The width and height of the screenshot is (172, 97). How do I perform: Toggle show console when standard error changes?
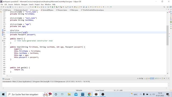[153, 78]
